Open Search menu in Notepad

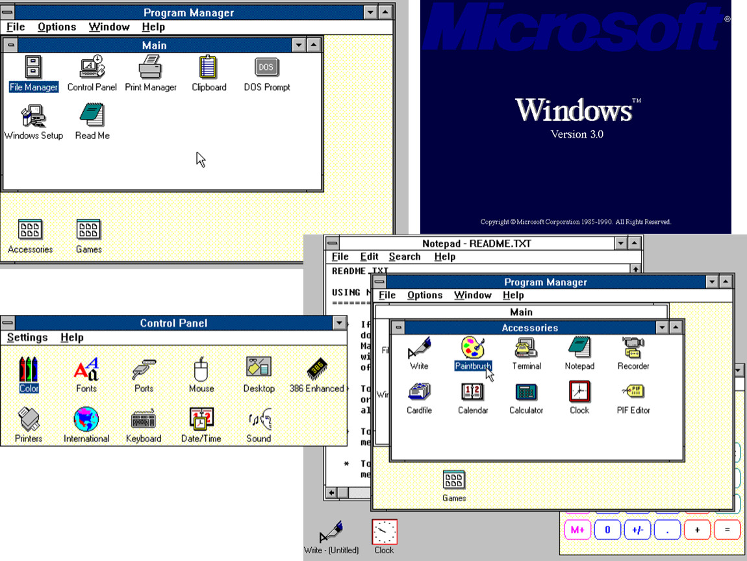pyautogui.click(x=405, y=256)
